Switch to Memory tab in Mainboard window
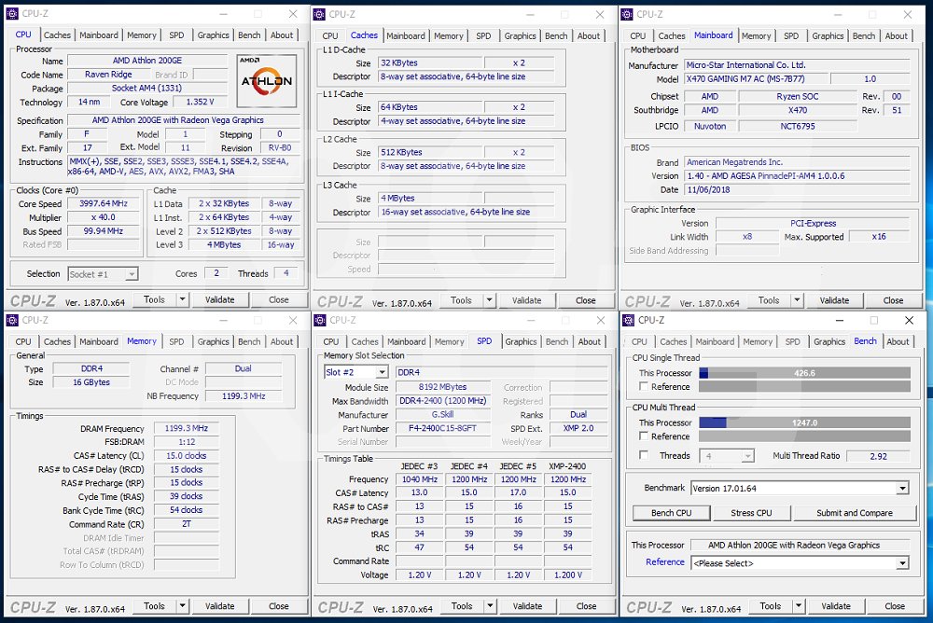Screen dimensions: 933x623 point(756,35)
